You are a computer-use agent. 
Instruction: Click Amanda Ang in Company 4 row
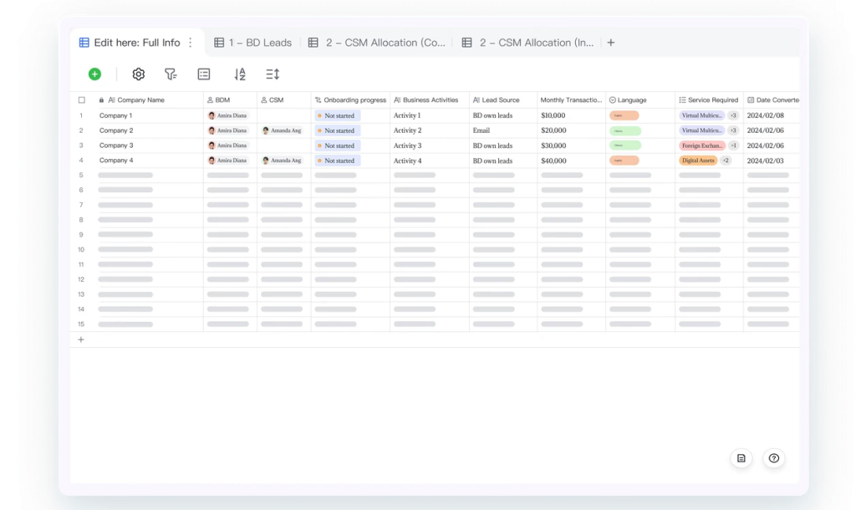coord(282,160)
